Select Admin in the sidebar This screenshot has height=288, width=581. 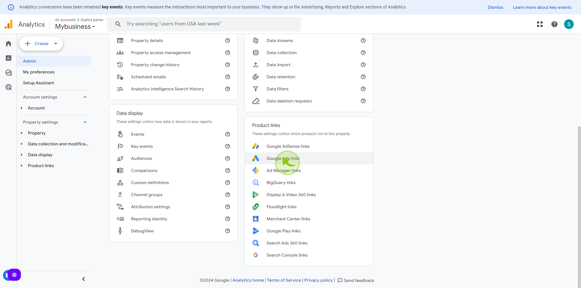pyautogui.click(x=54, y=61)
